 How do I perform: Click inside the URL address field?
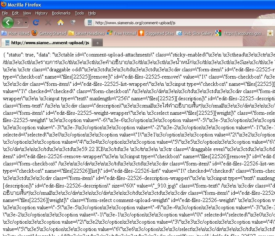point(181,23)
